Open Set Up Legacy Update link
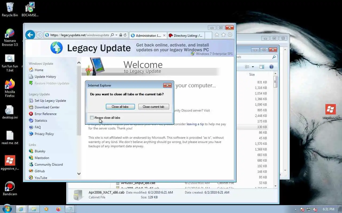The height and width of the screenshot is (213, 342). pos(50,101)
